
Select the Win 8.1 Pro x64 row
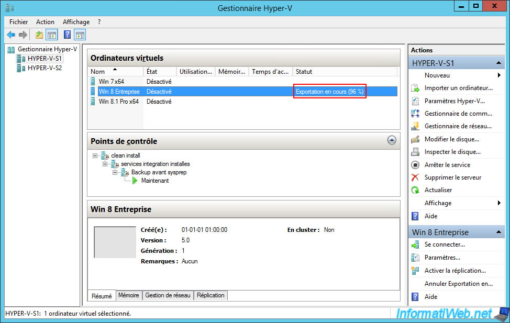coord(243,102)
